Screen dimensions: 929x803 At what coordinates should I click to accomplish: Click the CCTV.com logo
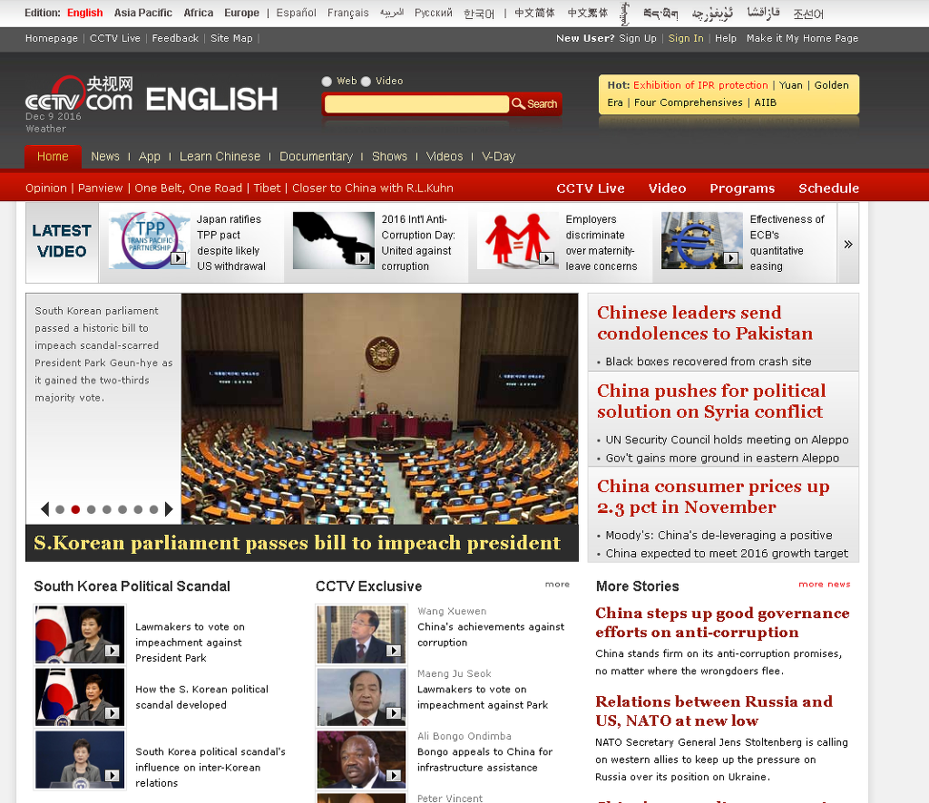tap(79, 93)
